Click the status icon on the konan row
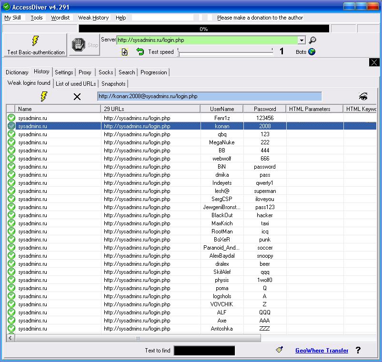The width and height of the screenshot is (382, 362). pyautogui.click(x=11, y=126)
